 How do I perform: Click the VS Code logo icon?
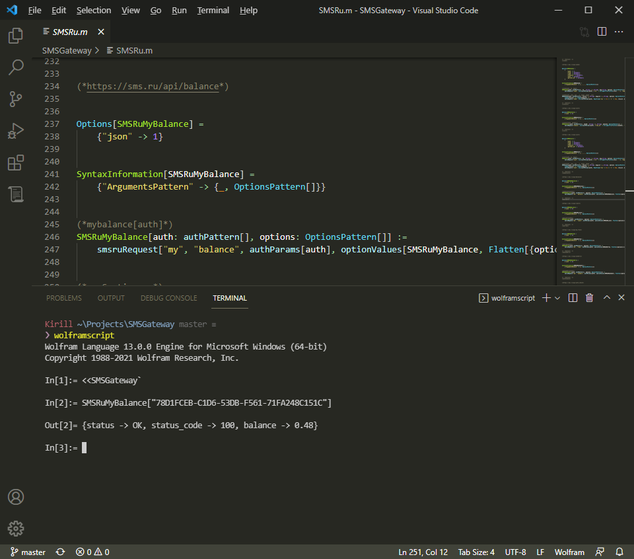click(12, 10)
